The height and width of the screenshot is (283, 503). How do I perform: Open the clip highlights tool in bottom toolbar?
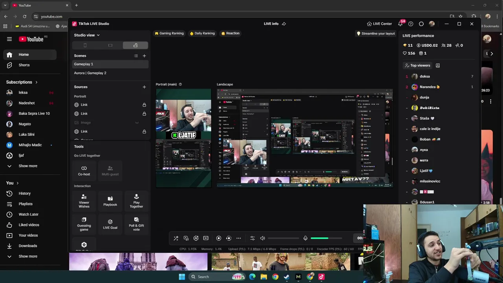tap(206, 238)
